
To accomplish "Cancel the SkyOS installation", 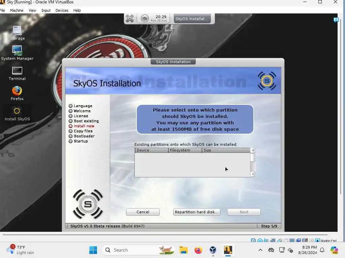I will point(143,212).
